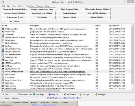Viewport: 135px width, 106px height.
Task: Show the Desktop Utilities group
Action: [69, 13]
